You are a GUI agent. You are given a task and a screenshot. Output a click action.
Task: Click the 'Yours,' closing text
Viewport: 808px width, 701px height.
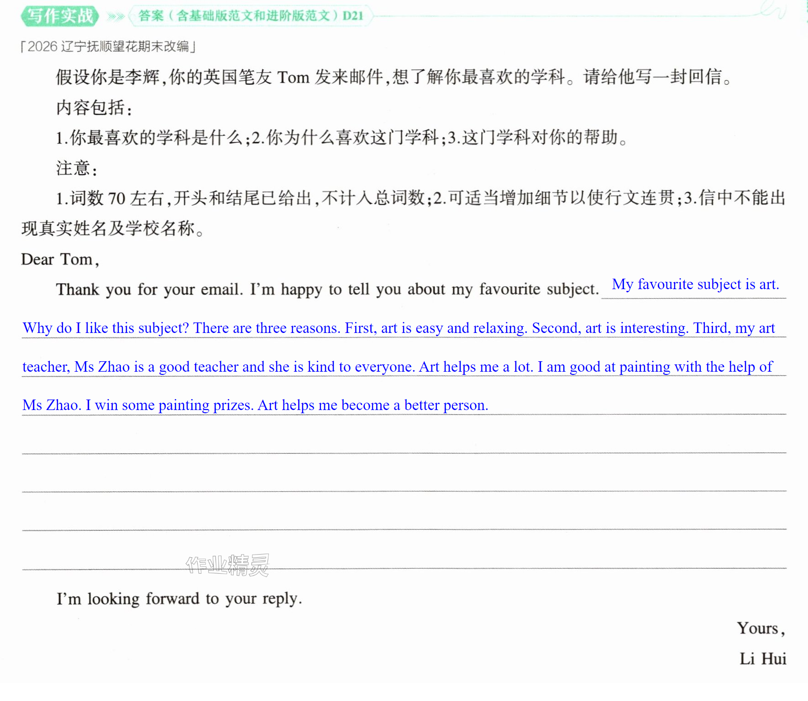[761, 629]
